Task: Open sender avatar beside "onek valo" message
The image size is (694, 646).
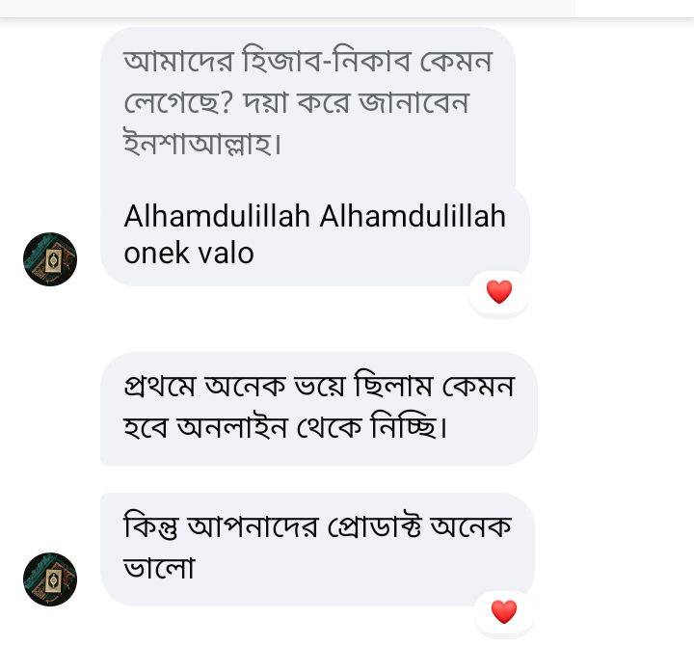Action: (x=50, y=259)
